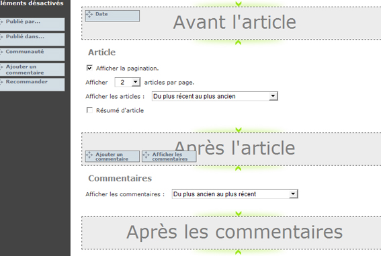Click the green up arrow below Après les commentaires zone
The image size is (381, 256).
(x=239, y=252)
